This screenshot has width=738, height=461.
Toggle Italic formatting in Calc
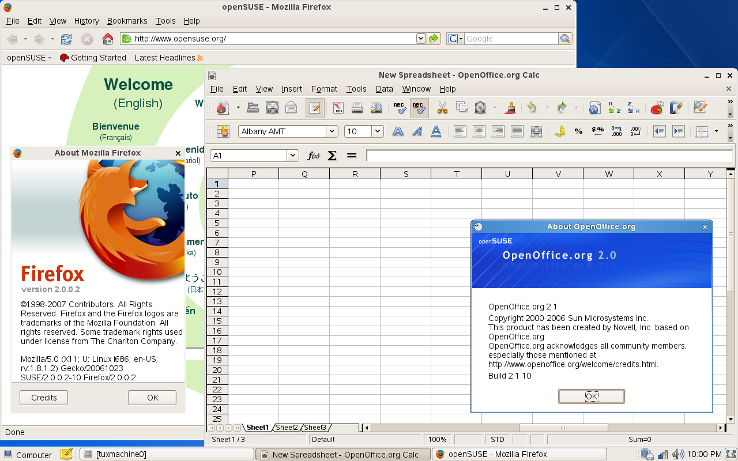[x=417, y=131]
